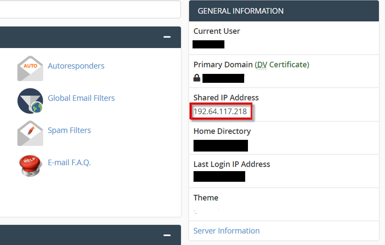The image size is (385, 245).
Task: Open the Server Information link
Action: [226, 231]
